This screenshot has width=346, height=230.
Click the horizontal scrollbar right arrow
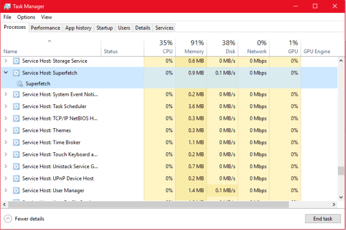[x=334, y=204]
